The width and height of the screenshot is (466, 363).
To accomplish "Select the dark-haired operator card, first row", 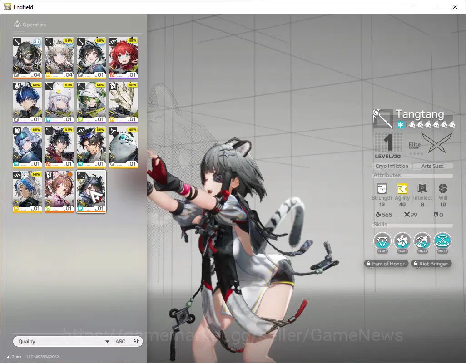I will [x=91, y=58].
